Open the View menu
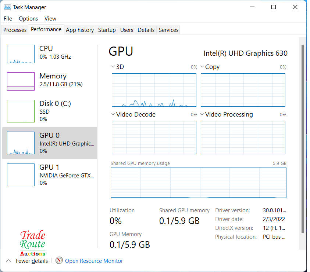Viewport: 310px width, 272px height. pyautogui.click(x=50, y=19)
